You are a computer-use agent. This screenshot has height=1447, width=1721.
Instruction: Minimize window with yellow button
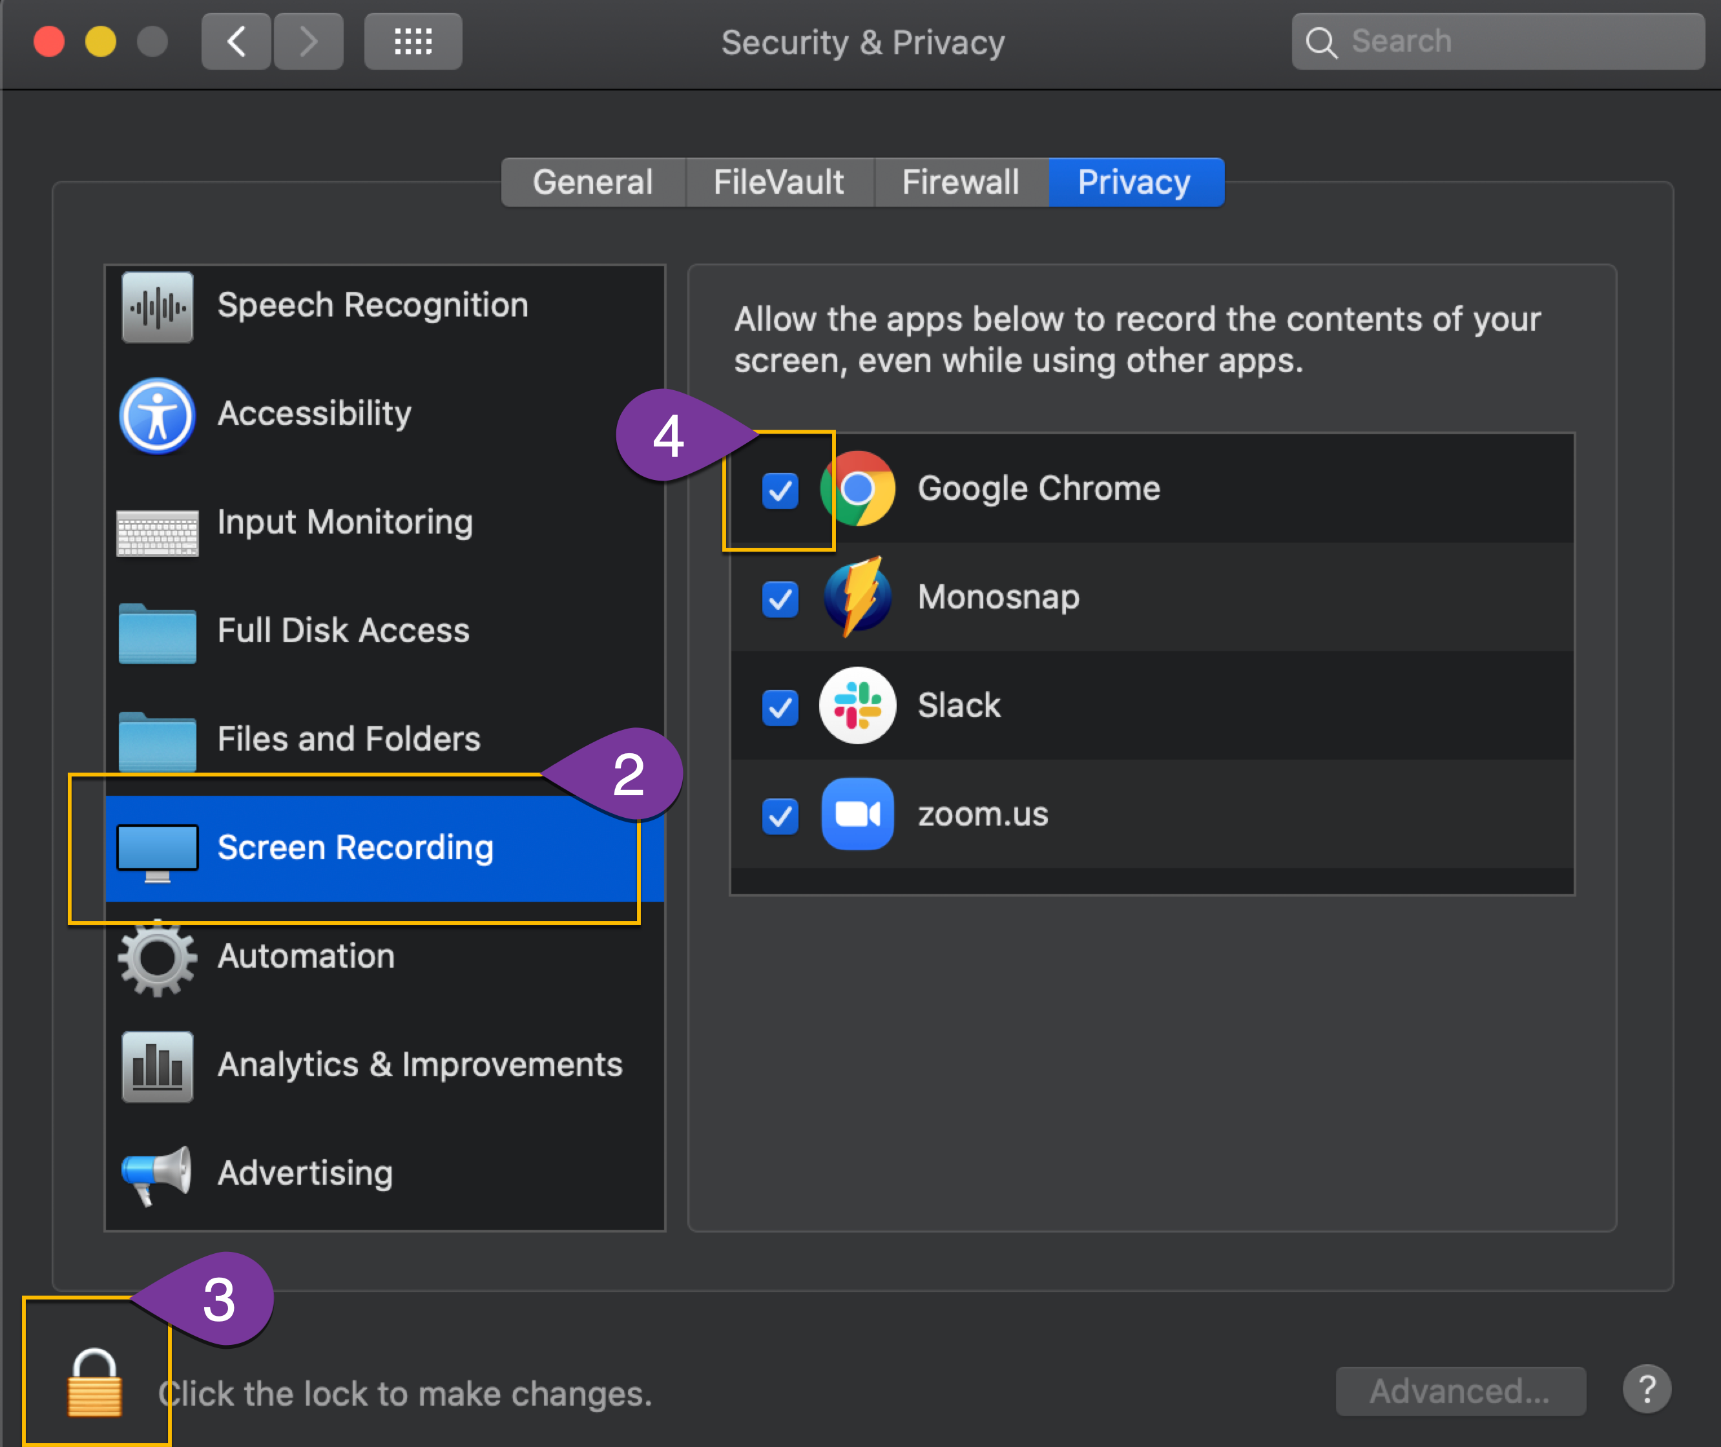pos(100,41)
